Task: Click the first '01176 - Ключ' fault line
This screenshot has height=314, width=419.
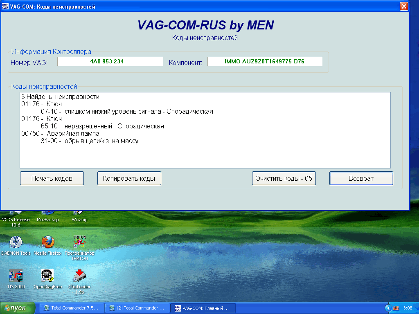Action: (x=41, y=104)
